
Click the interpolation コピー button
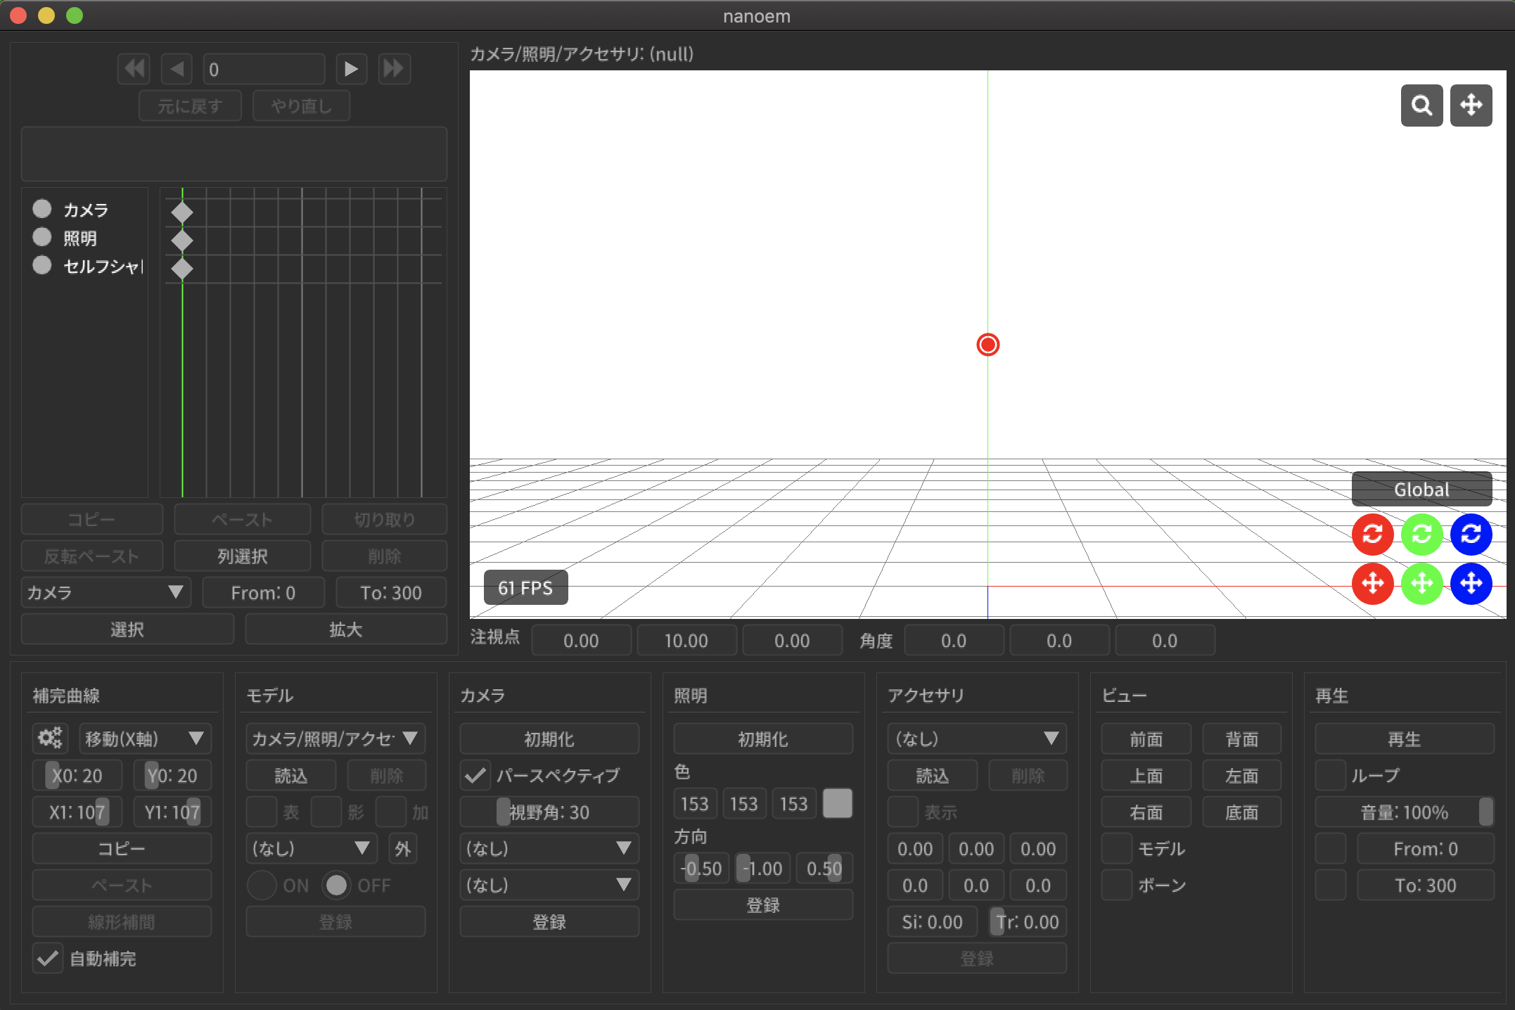click(122, 848)
